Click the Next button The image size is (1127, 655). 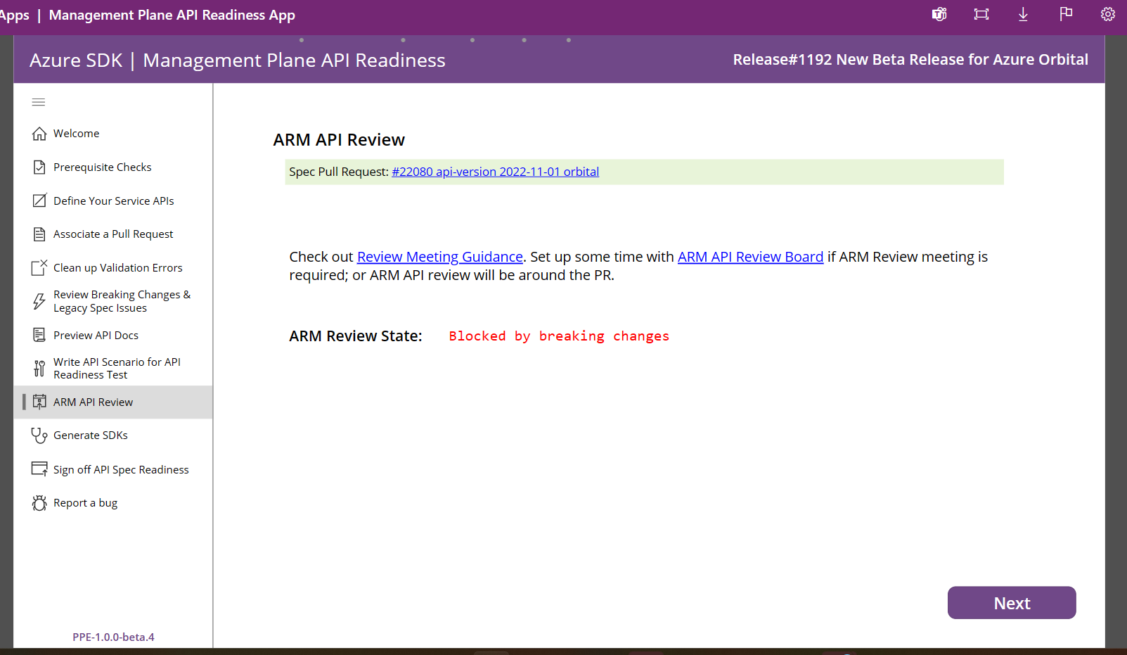tap(1012, 603)
